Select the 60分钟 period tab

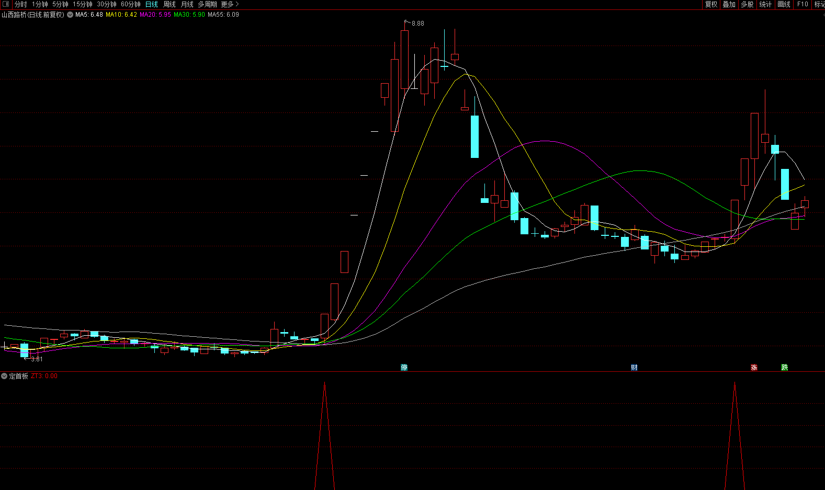[x=131, y=4]
